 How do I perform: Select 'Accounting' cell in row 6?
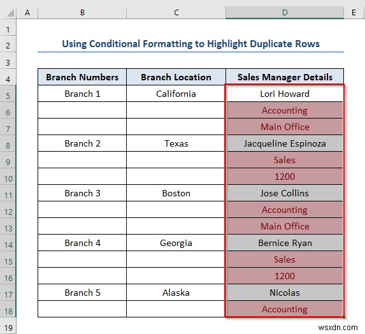pos(285,110)
